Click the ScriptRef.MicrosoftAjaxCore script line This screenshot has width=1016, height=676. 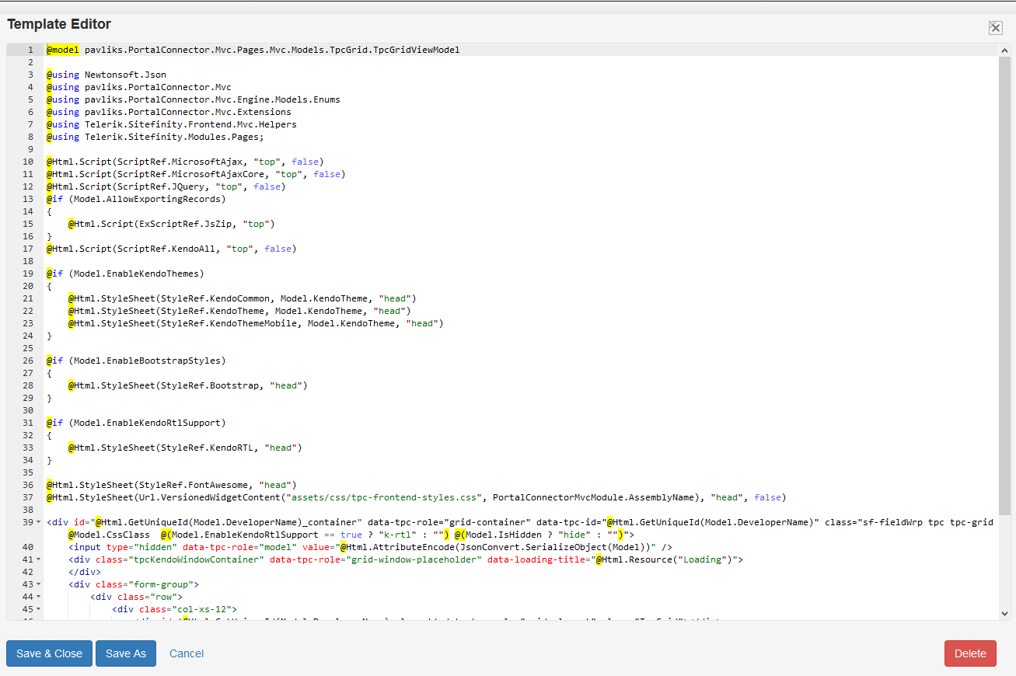[196, 174]
